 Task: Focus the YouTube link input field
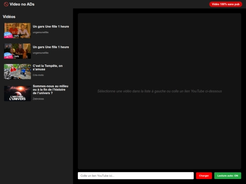(x=136, y=176)
